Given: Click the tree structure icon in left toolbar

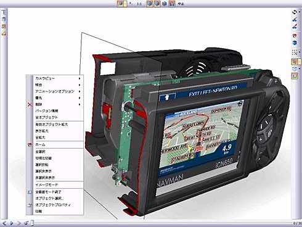Looking at the screenshot, I should pos(4,12).
